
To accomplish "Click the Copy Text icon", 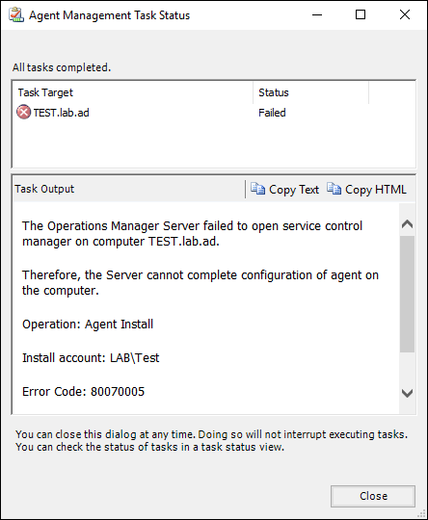I will tap(257, 189).
